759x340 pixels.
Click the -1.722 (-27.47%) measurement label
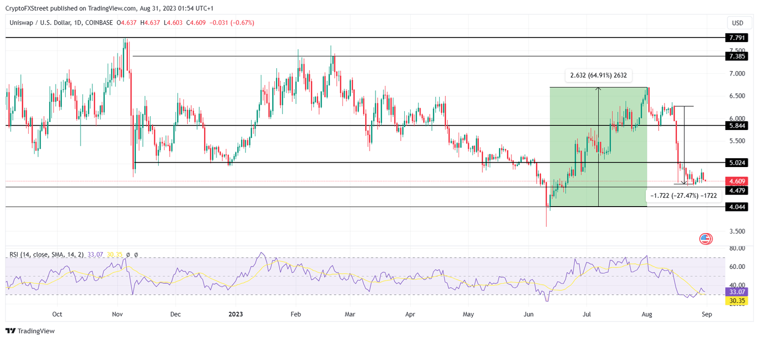point(683,196)
